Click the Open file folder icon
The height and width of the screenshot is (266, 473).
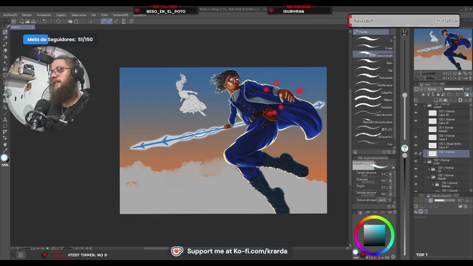pyautogui.click(x=28, y=21)
